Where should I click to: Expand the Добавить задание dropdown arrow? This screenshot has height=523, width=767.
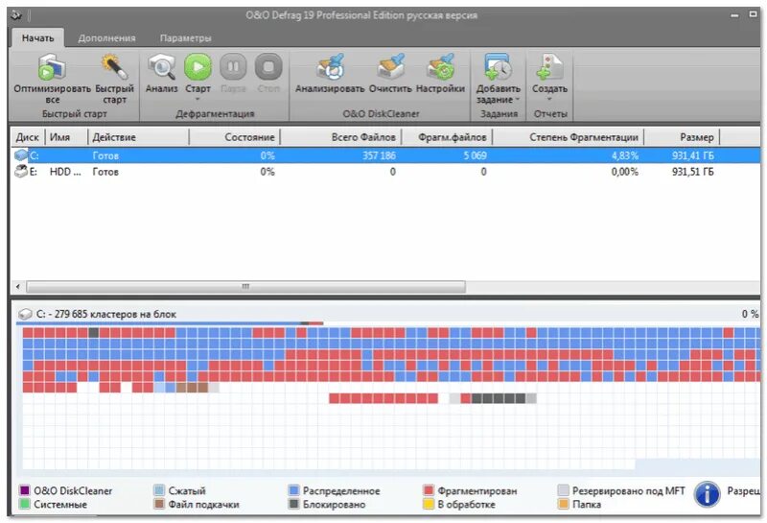pyautogui.click(x=517, y=100)
